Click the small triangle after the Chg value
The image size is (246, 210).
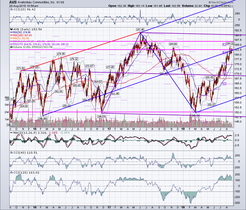(x=232, y=6)
